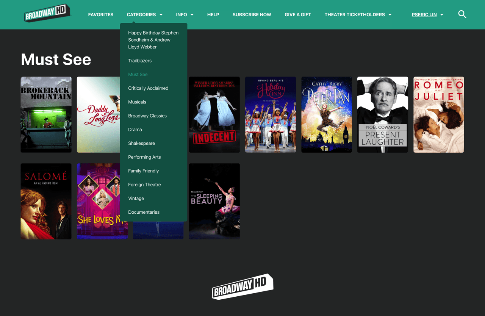Open Indecent poster
The width and height of the screenshot is (485, 316).
(x=214, y=115)
